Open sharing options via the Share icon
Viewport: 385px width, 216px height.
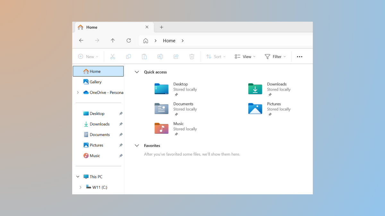pyautogui.click(x=176, y=56)
